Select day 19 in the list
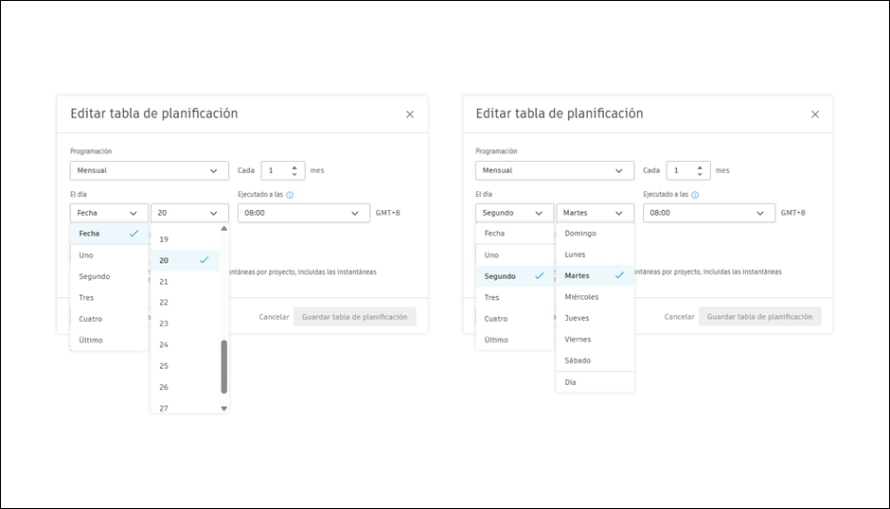 [164, 239]
